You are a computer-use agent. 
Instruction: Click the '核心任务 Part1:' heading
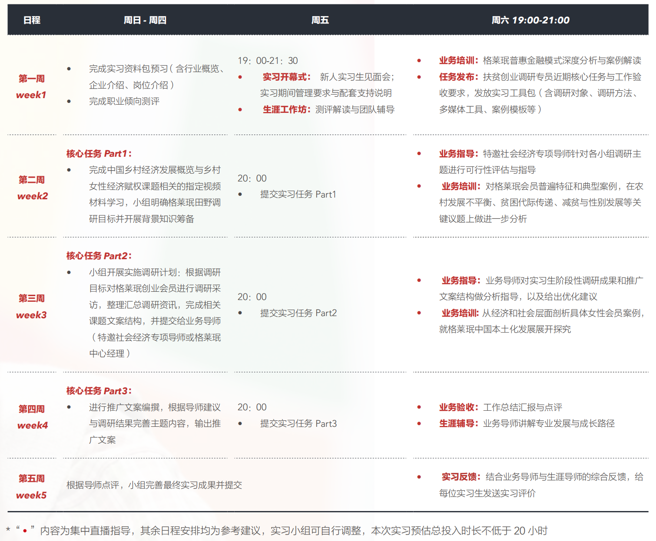point(99,154)
